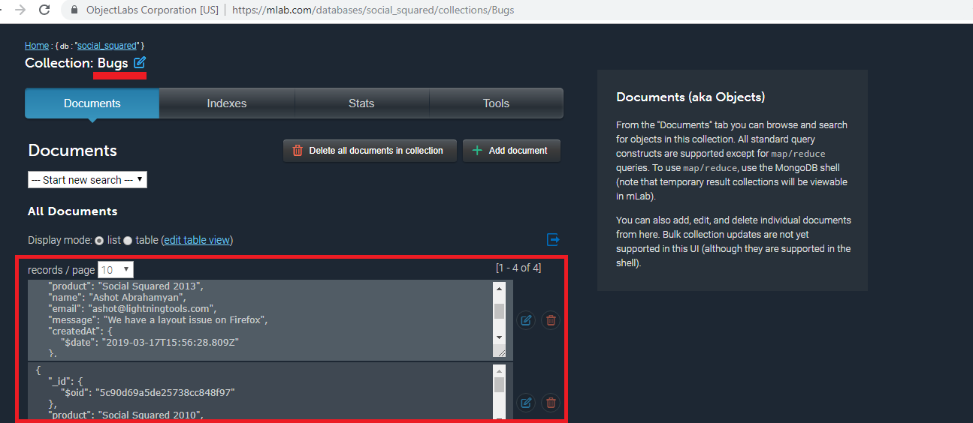Image resolution: width=973 pixels, height=423 pixels.
Task: Click the Add document button
Action: pos(511,151)
